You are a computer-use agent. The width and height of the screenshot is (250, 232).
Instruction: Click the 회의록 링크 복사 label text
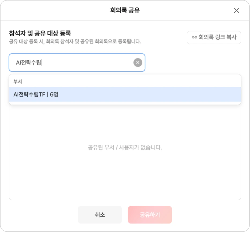(x=218, y=37)
